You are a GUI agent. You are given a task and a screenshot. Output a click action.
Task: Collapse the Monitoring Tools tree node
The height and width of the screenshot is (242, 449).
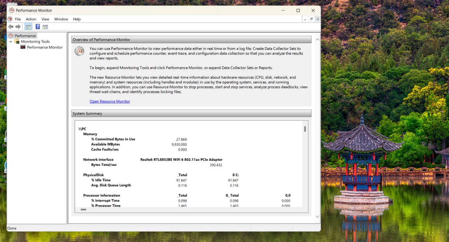click(11, 41)
